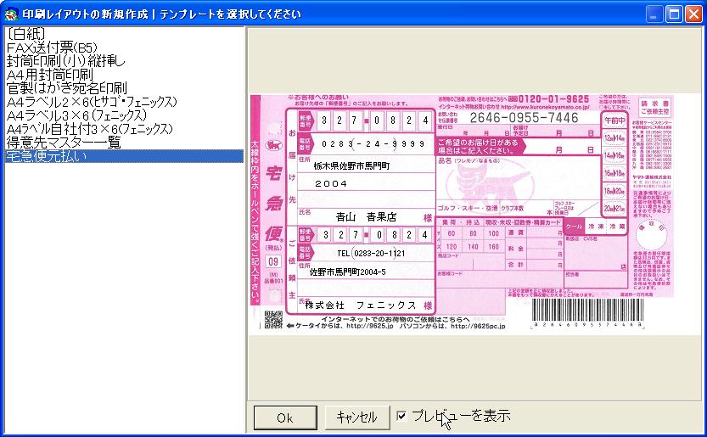This screenshot has width=707, height=437.
Task: Choose A4ラベル2×6(ヒサゴ・フェニックス) template
Action: tap(124, 102)
